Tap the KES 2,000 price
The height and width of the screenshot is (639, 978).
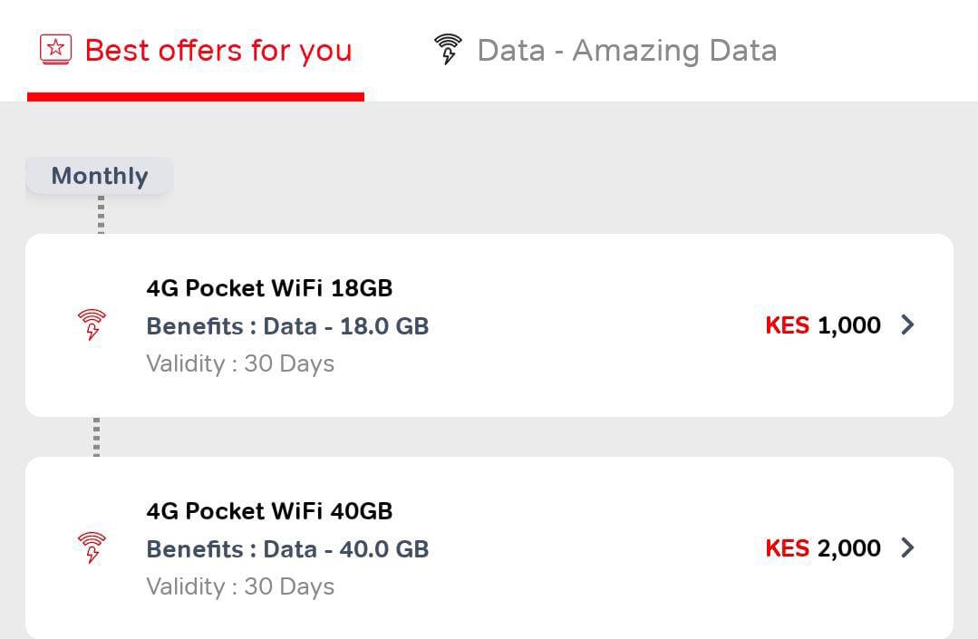[x=823, y=548]
